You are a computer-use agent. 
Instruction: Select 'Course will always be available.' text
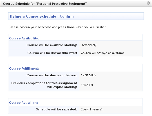103,53
